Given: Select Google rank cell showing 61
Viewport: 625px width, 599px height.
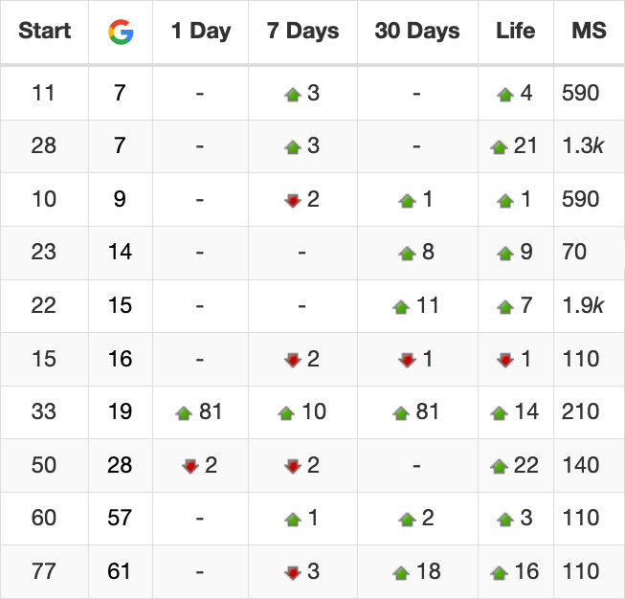Looking at the screenshot, I should (x=121, y=571).
